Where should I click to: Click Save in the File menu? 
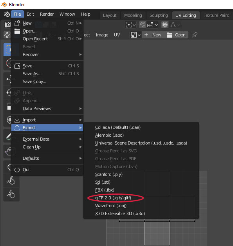(47, 66)
